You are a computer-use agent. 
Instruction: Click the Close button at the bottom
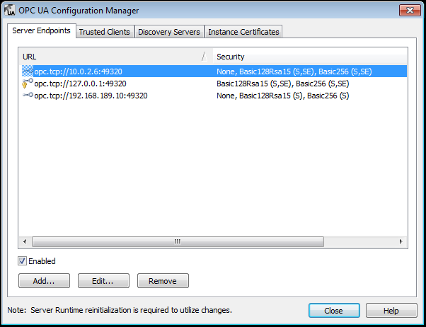[334, 311]
